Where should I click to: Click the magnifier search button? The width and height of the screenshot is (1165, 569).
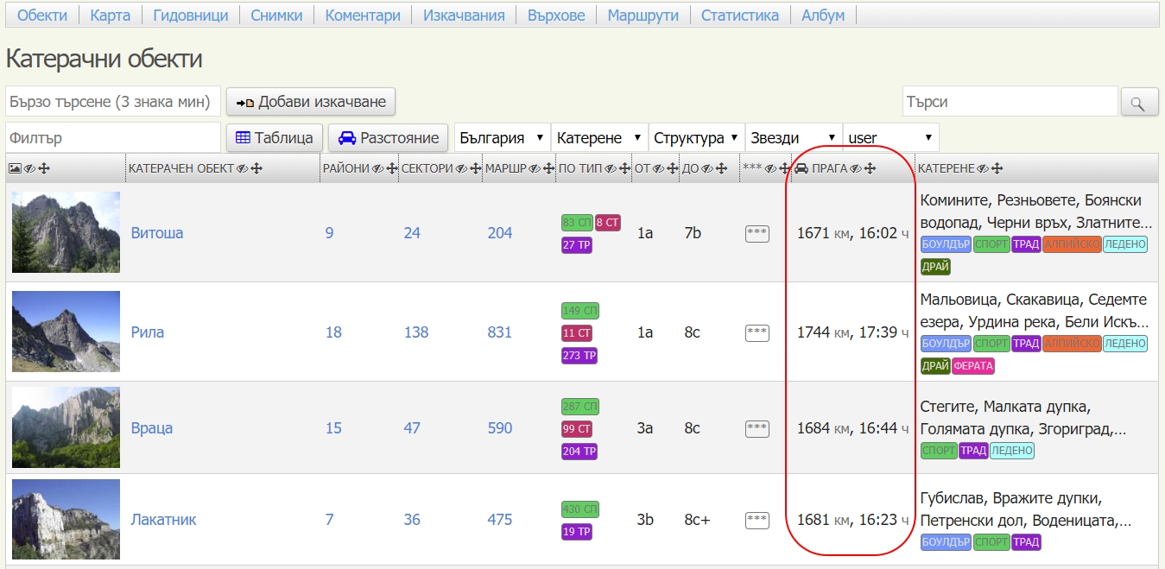pos(1139,103)
